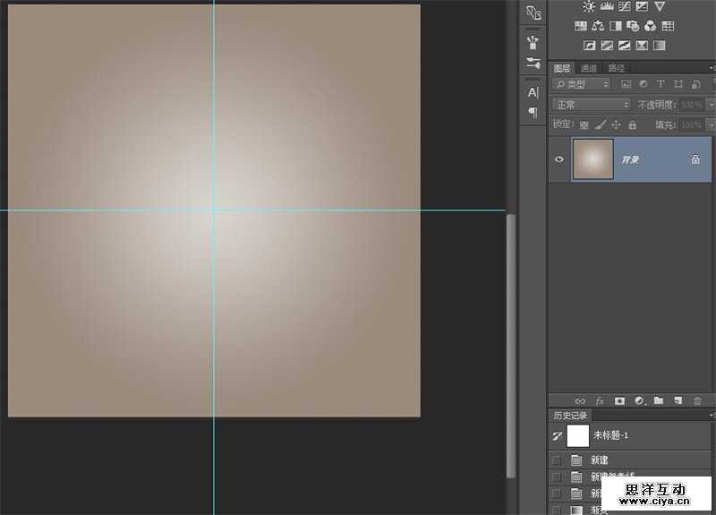Click the new layer button

click(x=678, y=400)
